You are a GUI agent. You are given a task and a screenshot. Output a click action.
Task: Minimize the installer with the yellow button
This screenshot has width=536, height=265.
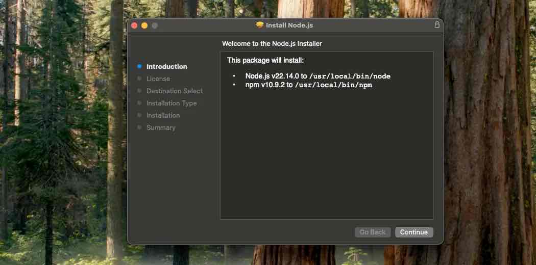point(144,25)
